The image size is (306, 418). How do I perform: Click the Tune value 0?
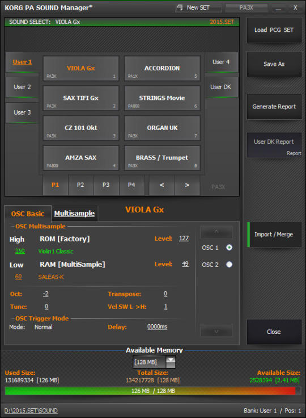[x=46, y=307]
